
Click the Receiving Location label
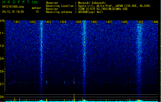60,6
